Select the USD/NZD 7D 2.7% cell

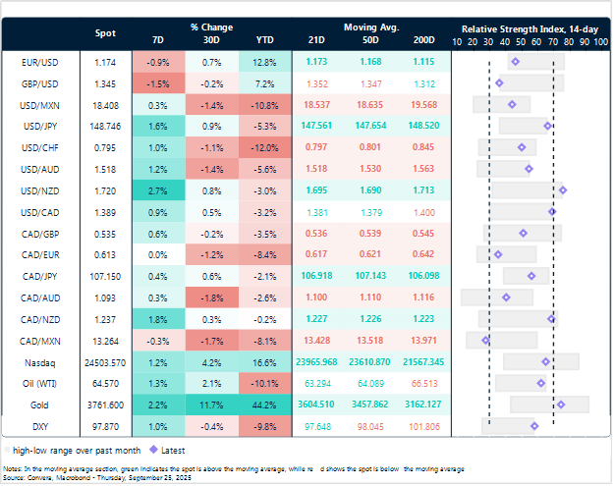[160, 190]
